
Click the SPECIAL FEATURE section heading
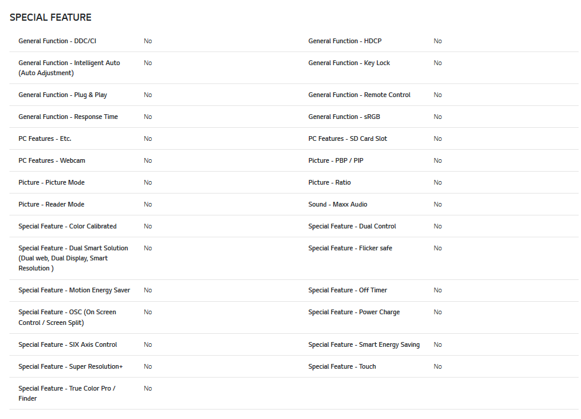click(x=51, y=18)
